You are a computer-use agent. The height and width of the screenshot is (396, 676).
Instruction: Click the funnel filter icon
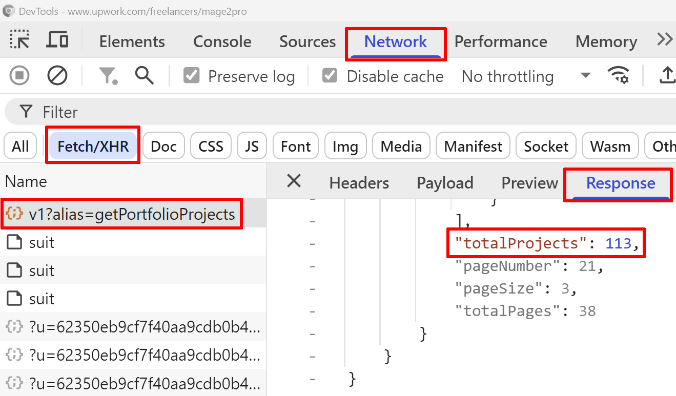(x=108, y=76)
